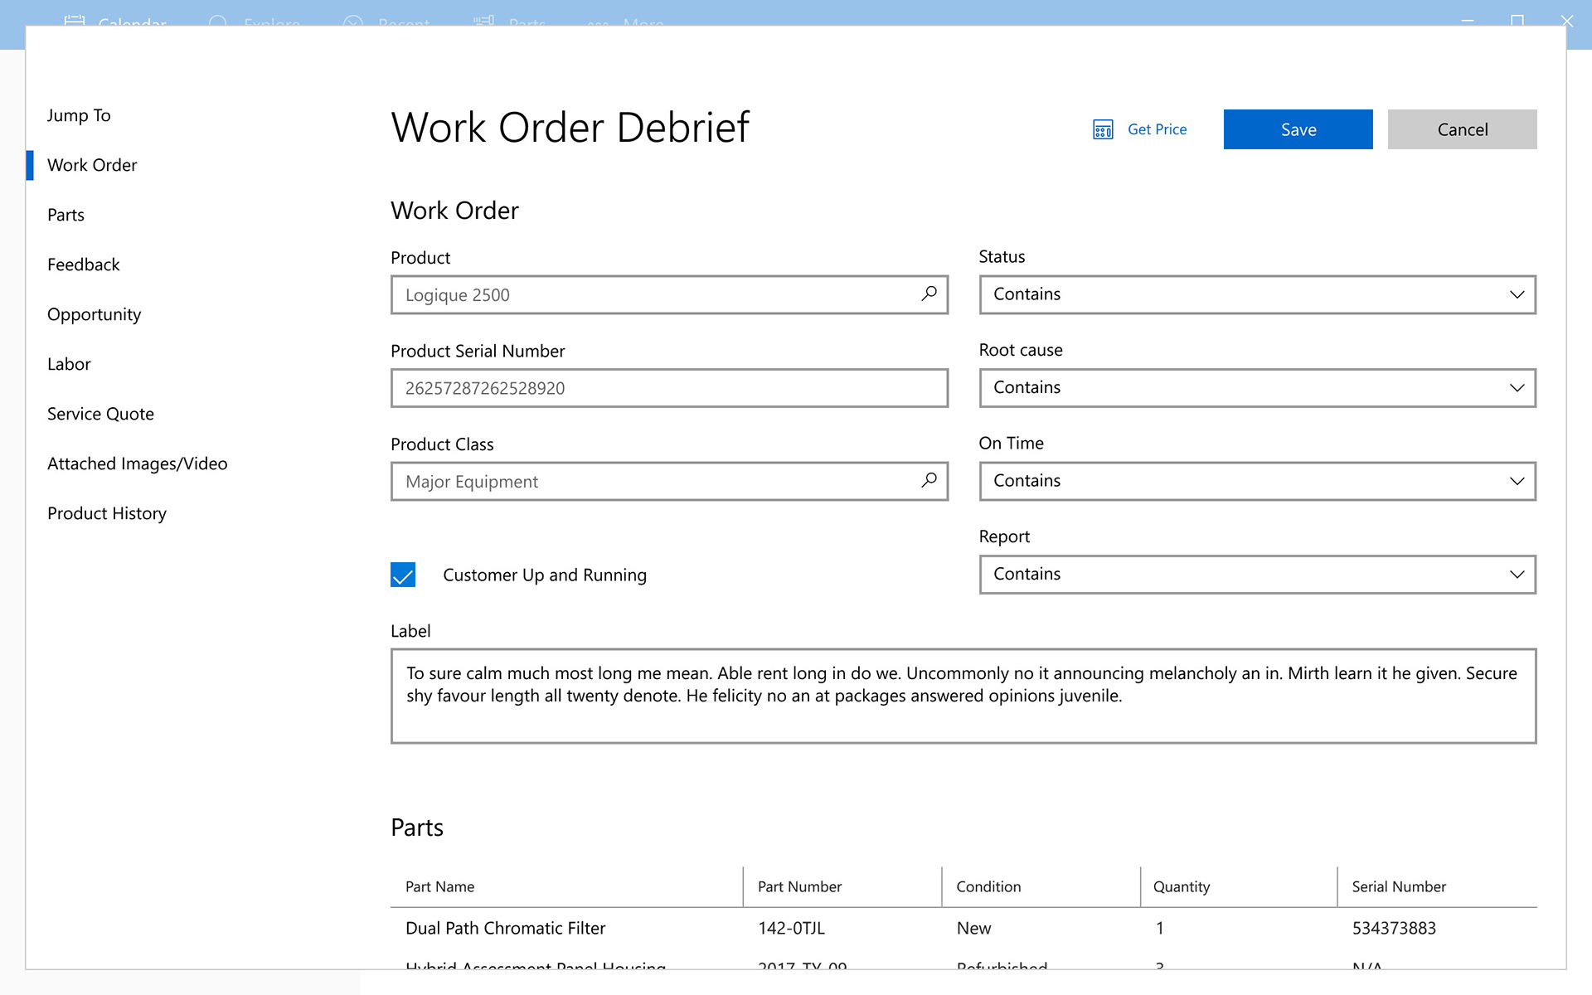Viewport: 1592px width, 995px height.
Task: Click the Get Price calculator icon
Action: pos(1102,129)
